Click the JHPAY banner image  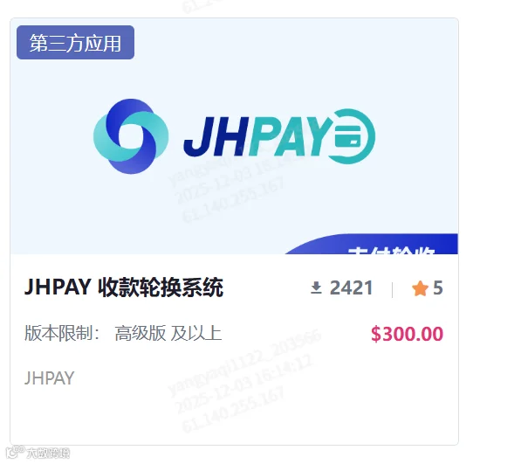pyautogui.click(x=234, y=136)
